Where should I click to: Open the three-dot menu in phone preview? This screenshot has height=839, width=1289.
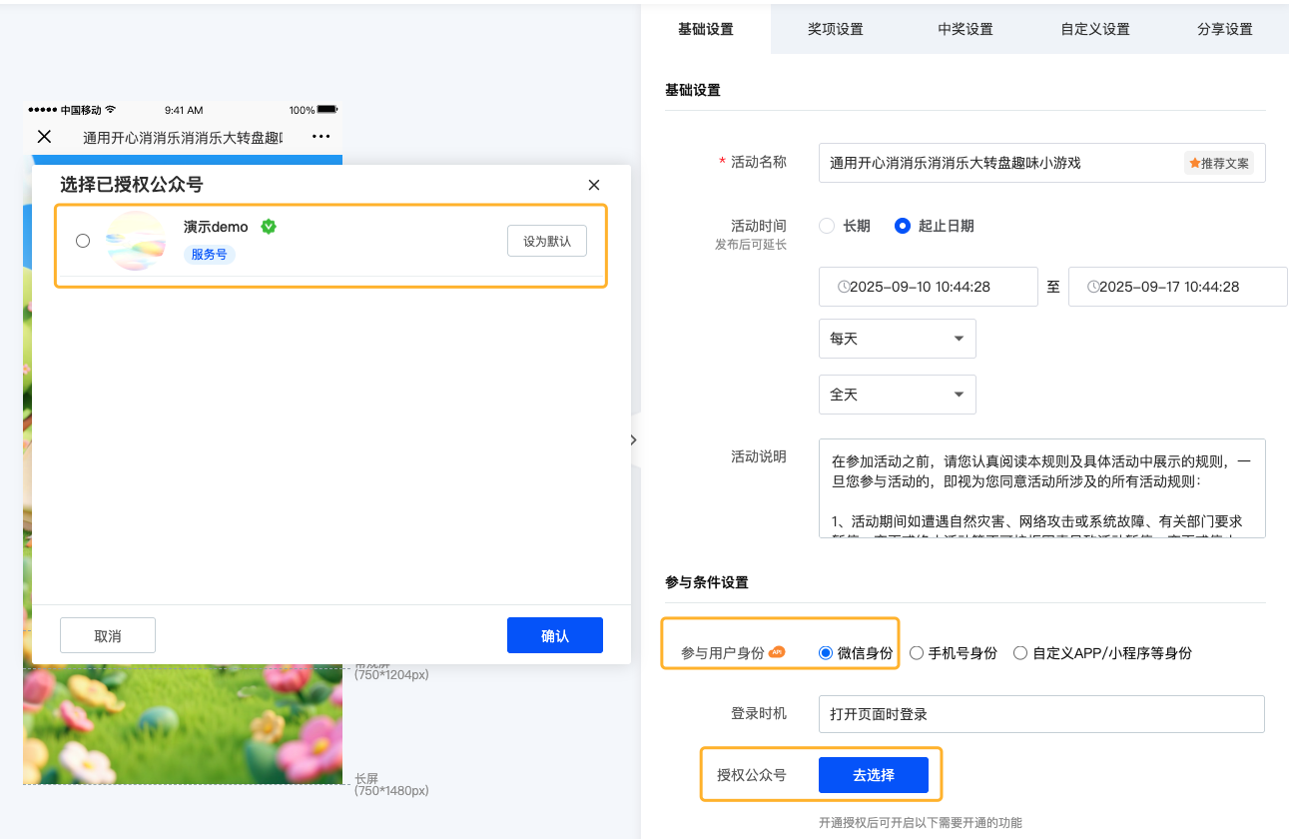click(321, 137)
